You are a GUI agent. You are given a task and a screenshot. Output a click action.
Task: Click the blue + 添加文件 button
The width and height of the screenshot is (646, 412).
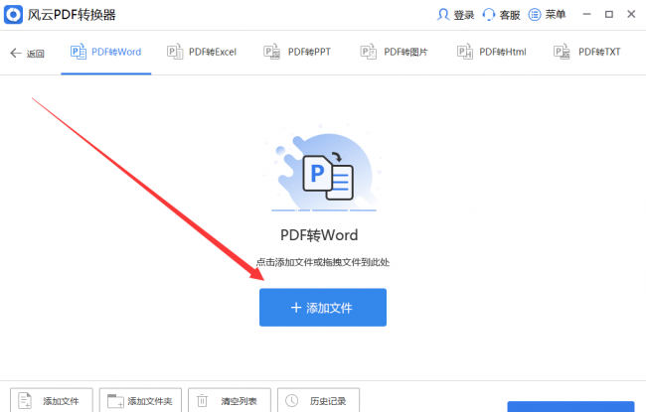coord(323,308)
